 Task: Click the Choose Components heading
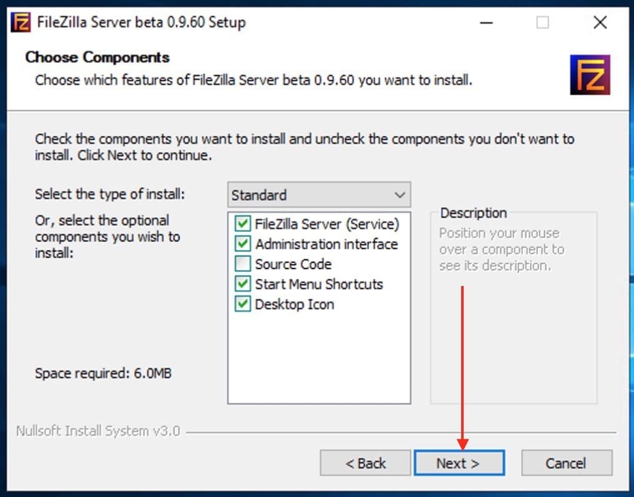pos(96,57)
